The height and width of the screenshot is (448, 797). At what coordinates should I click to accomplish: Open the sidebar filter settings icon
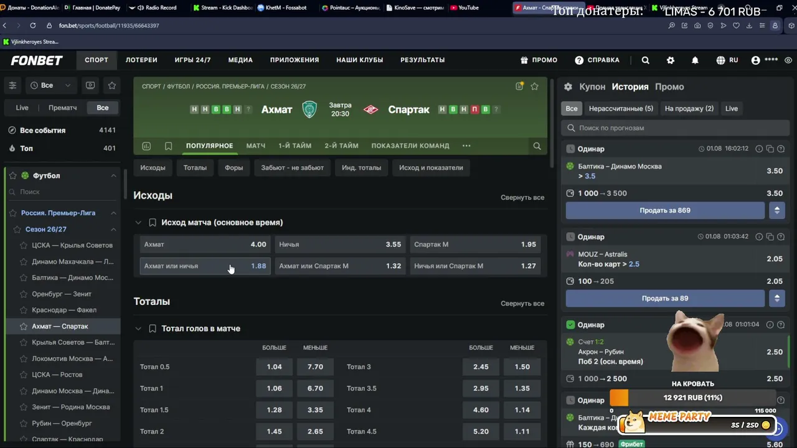pos(12,85)
